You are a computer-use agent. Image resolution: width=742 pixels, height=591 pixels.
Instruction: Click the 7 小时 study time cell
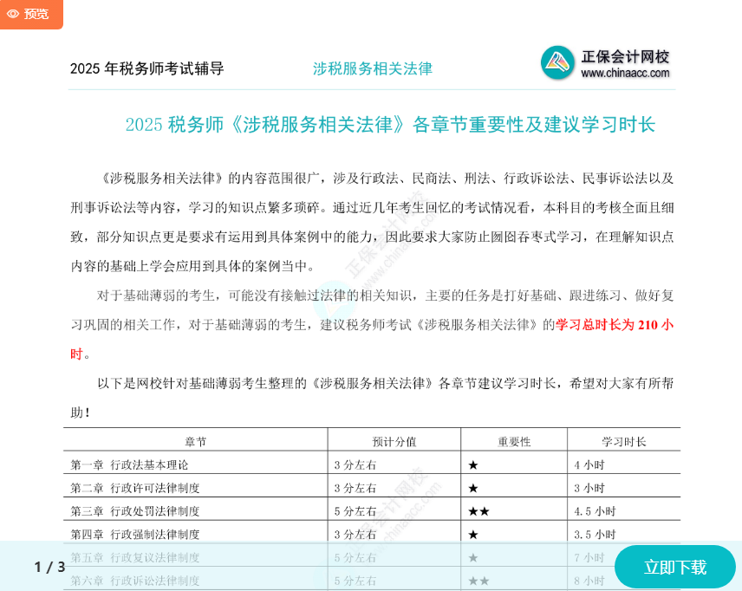click(x=589, y=557)
